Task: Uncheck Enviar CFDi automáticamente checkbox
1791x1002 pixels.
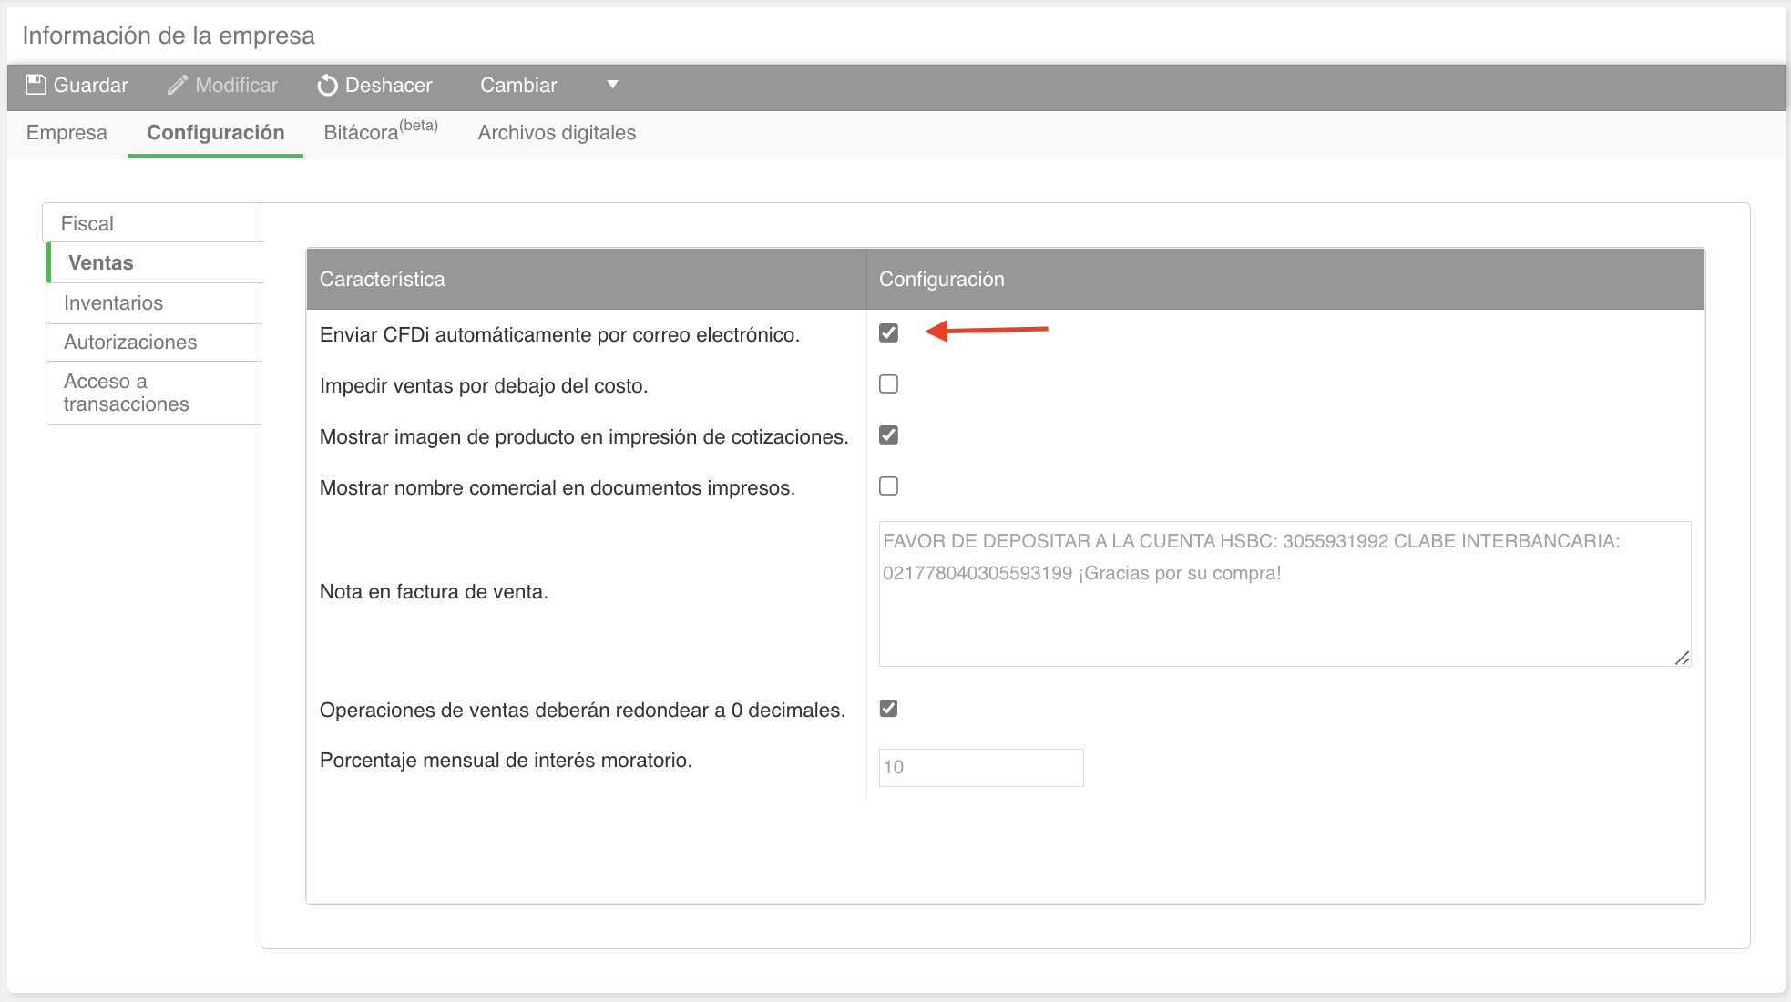Action: (x=888, y=332)
